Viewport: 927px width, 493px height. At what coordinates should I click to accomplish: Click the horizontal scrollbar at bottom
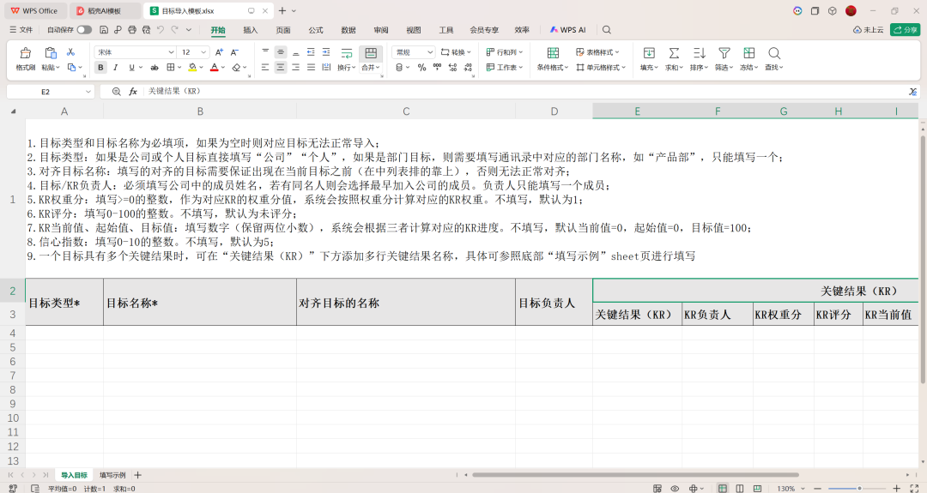635,475
